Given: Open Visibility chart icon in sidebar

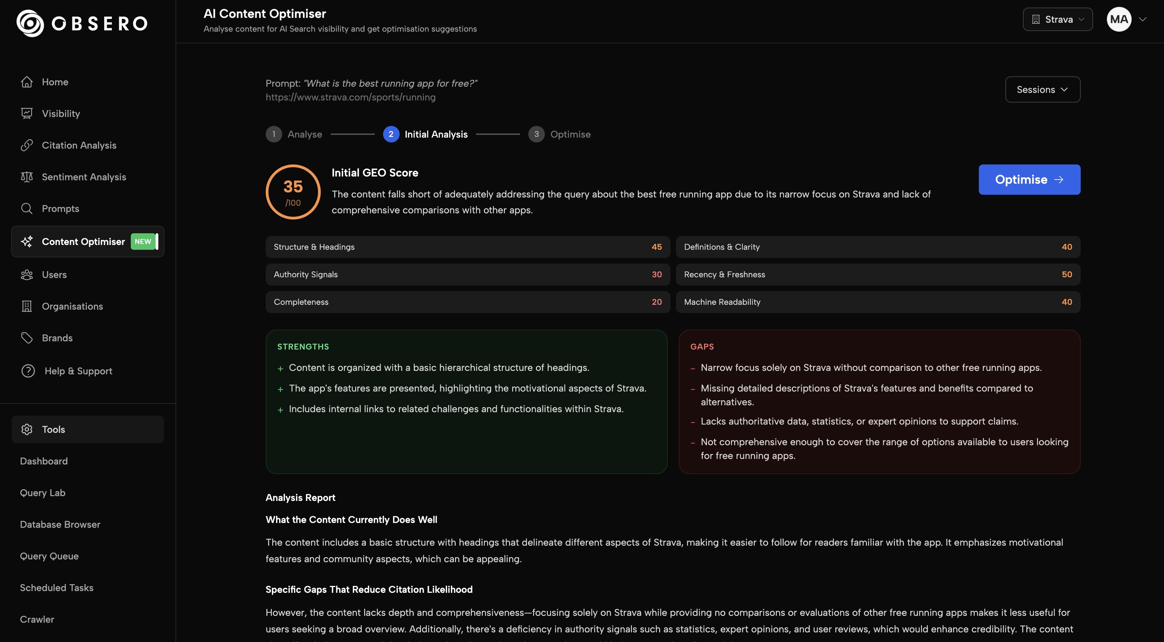Looking at the screenshot, I should click(27, 114).
